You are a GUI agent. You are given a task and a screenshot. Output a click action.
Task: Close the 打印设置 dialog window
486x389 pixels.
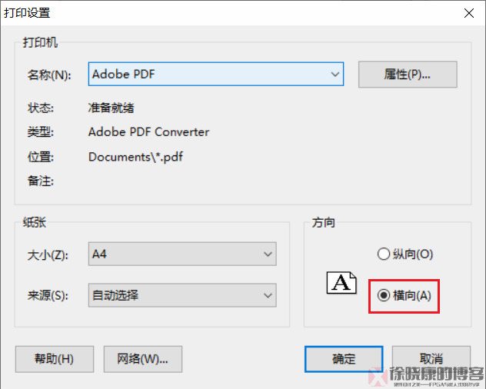[468, 12]
